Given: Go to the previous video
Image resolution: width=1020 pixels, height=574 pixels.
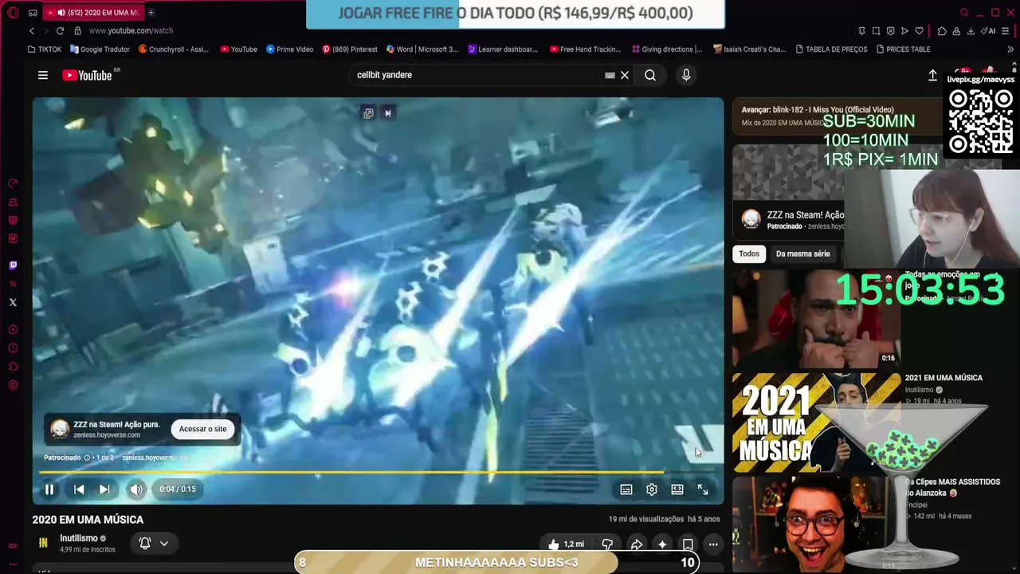Looking at the screenshot, I should click(x=79, y=489).
